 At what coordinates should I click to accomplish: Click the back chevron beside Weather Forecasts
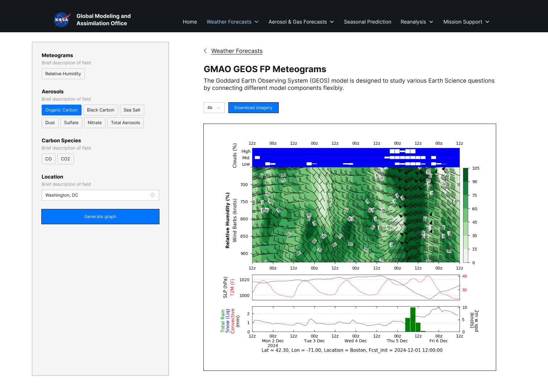[205, 51]
